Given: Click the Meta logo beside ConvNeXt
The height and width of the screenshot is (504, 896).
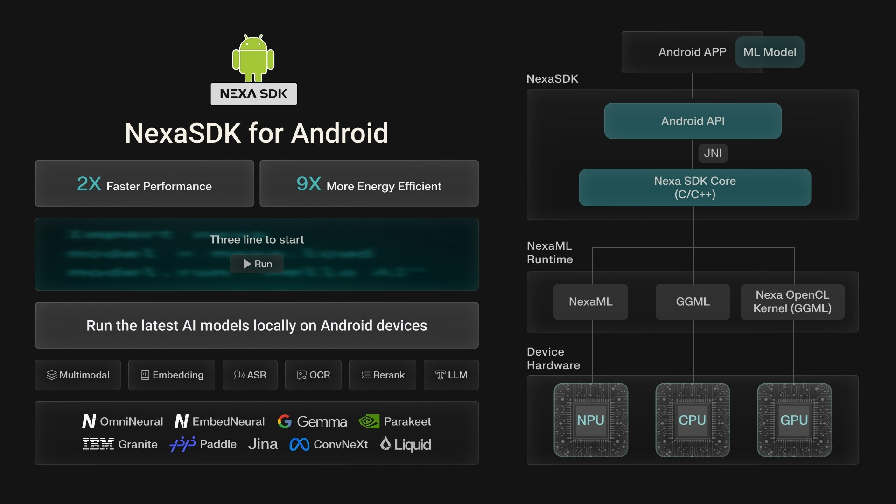Looking at the screenshot, I should click(299, 444).
